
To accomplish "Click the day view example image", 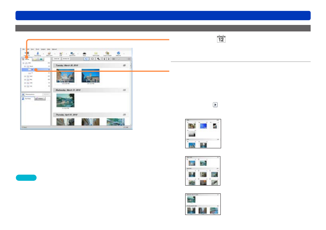I will (203, 204).
